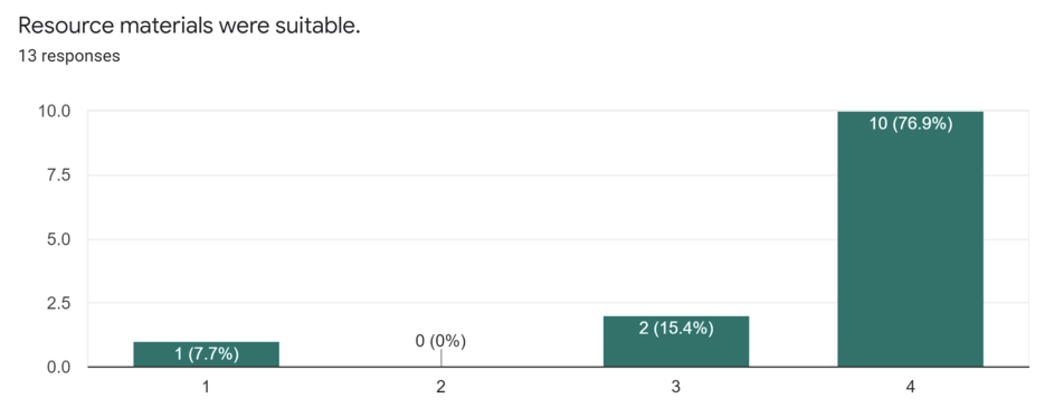Viewport: 1054px width, 417px height.
Task: Click x-axis label 2
Action: (441, 387)
